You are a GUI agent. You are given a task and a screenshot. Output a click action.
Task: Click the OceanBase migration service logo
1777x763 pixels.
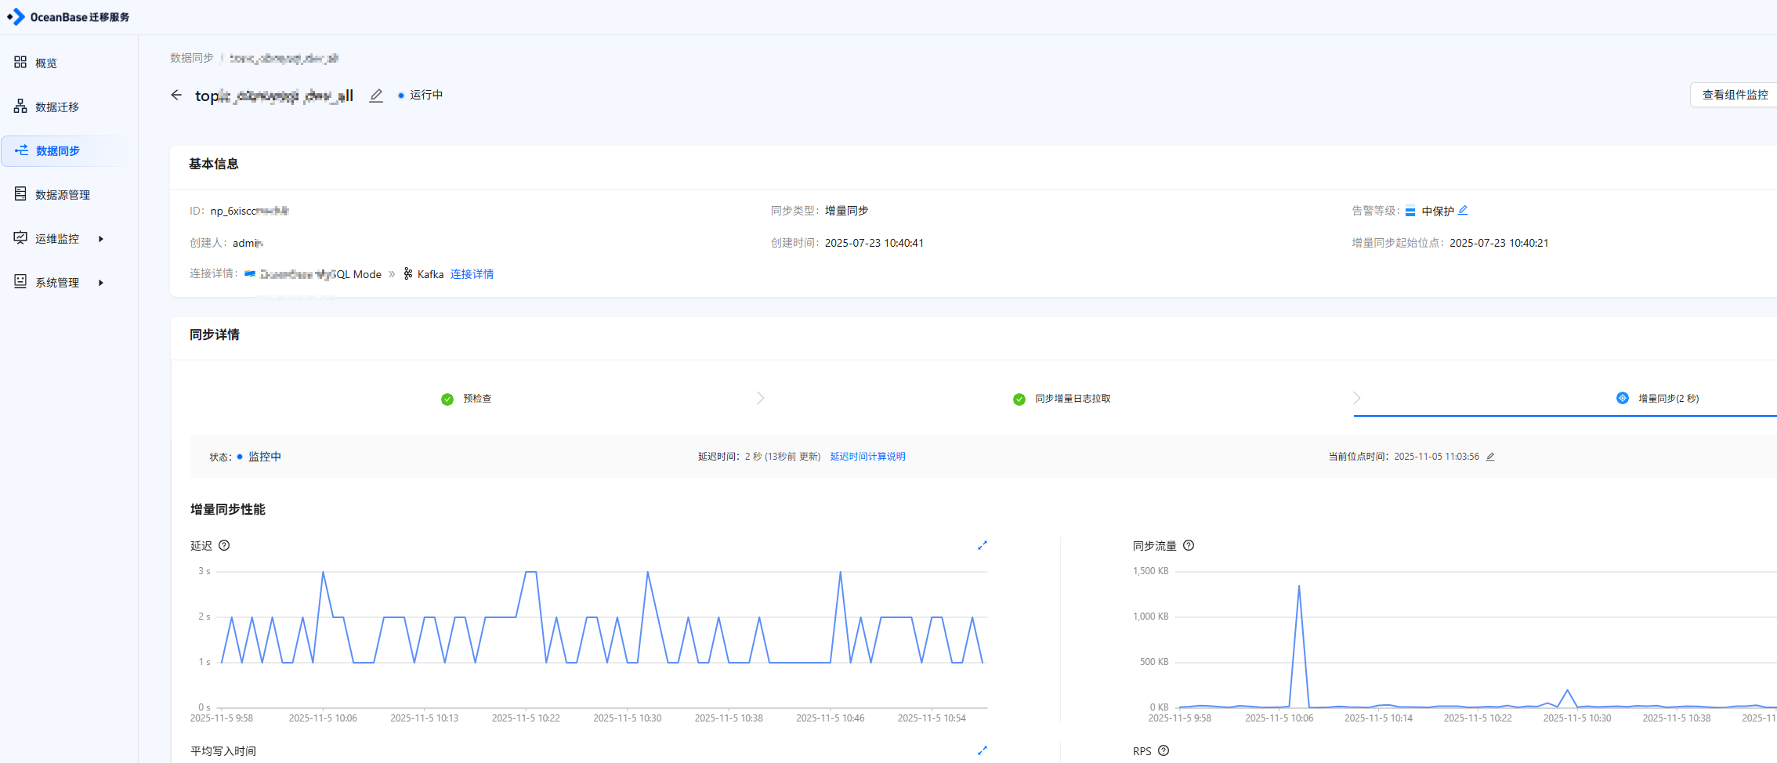point(68,17)
